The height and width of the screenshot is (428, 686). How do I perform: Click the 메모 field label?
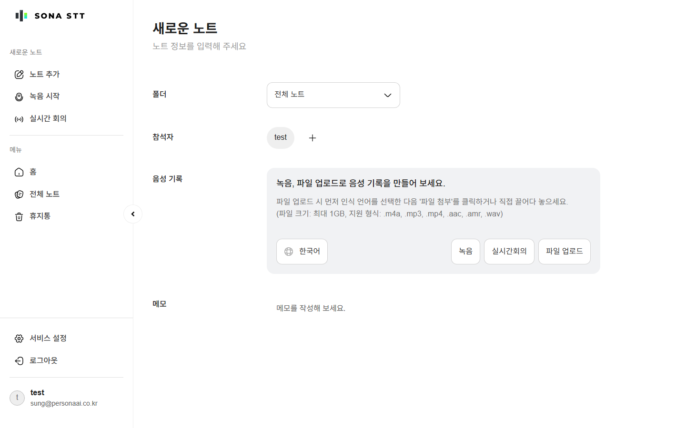click(160, 304)
